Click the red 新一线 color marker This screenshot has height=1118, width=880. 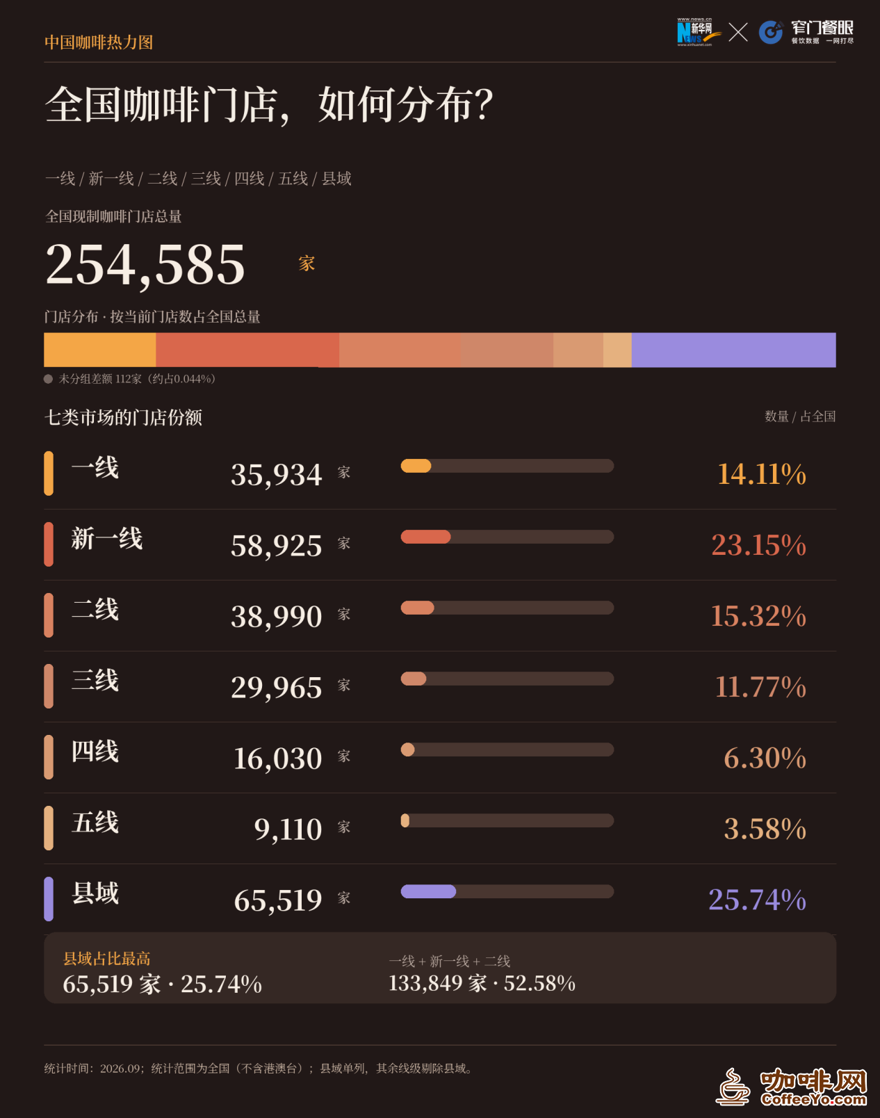49,544
